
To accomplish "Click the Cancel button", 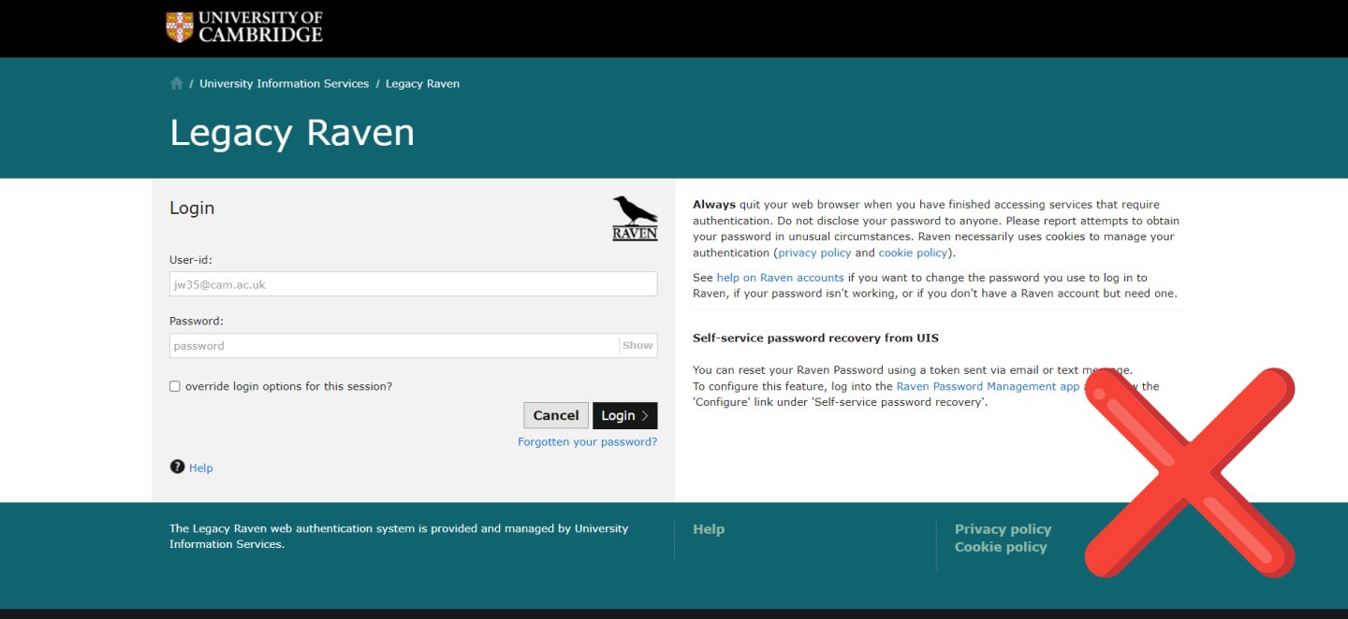I will 556,416.
